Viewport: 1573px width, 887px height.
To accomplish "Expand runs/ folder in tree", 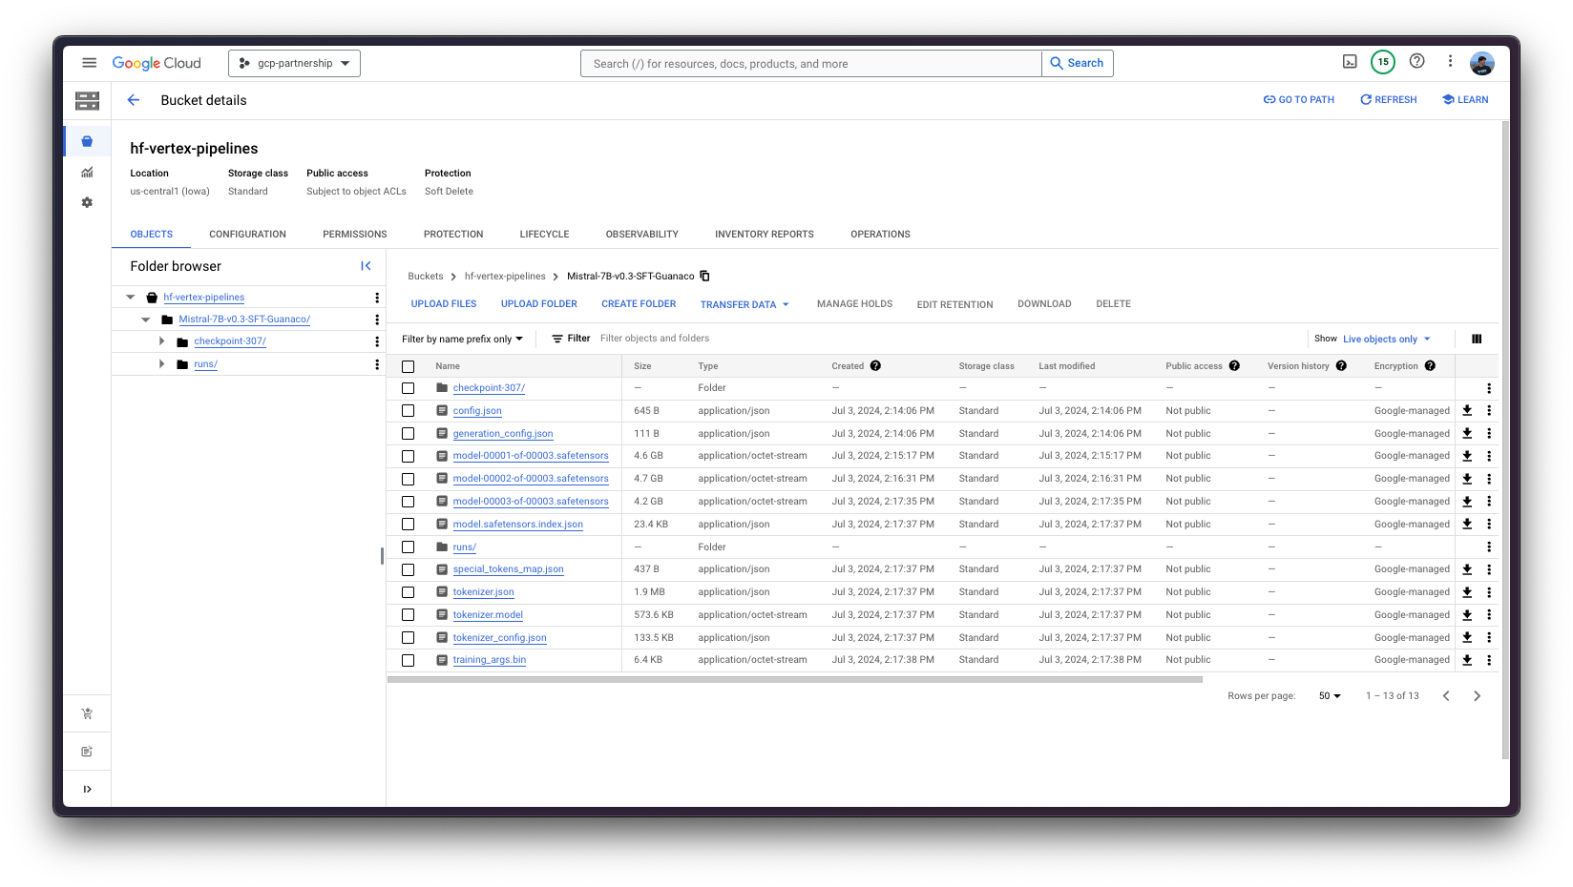I will pos(161,364).
